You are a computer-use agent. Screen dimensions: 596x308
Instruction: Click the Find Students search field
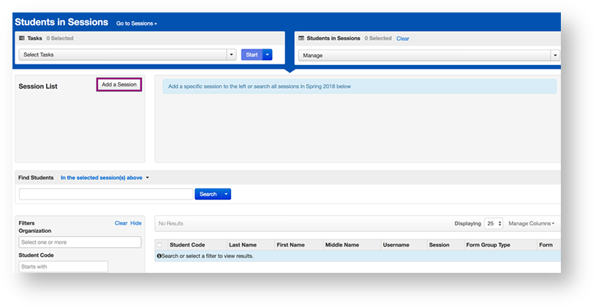(106, 195)
